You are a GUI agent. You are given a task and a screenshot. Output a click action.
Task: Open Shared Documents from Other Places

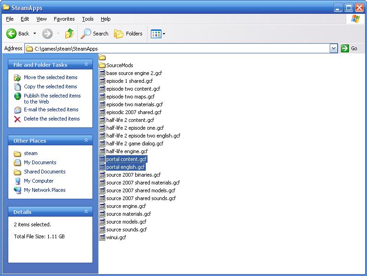(45, 172)
